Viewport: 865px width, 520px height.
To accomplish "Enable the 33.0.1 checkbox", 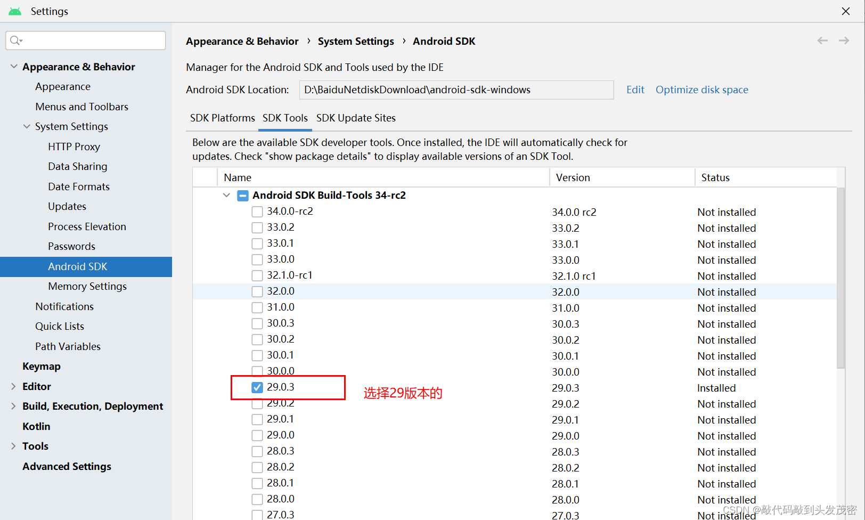I will click(257, 243).
